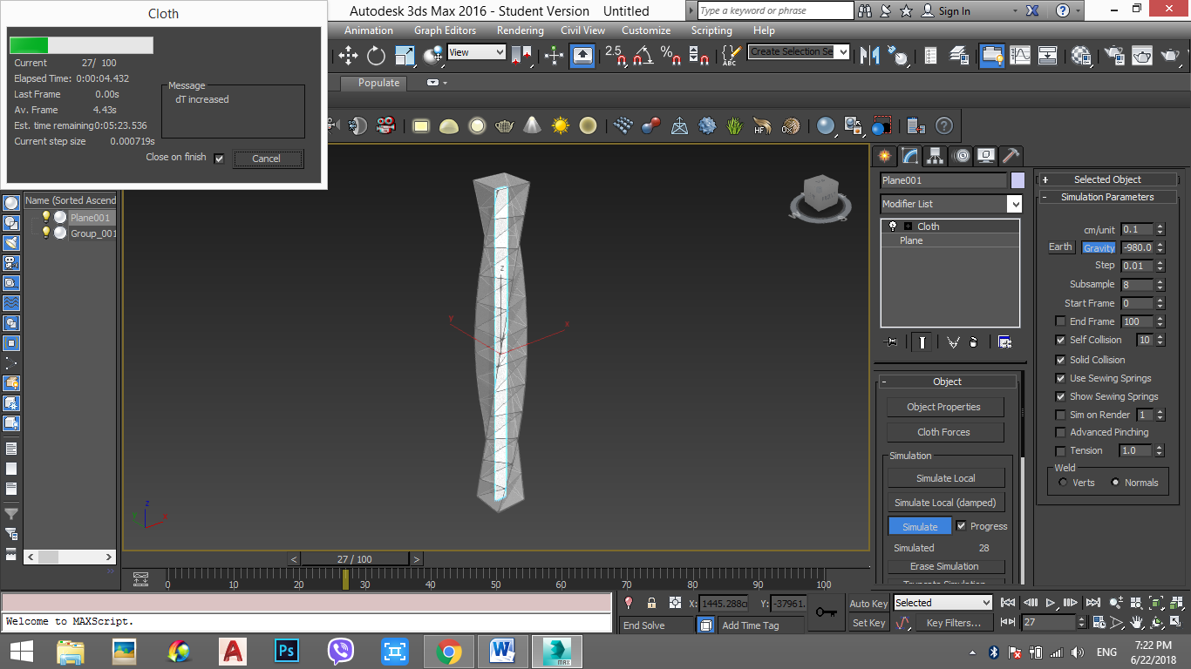The height and width of the screenshot is (669, 1191).
Task: Open the Utilities hammer panel
Action: pyautogui.click(x=1011, y=156)
